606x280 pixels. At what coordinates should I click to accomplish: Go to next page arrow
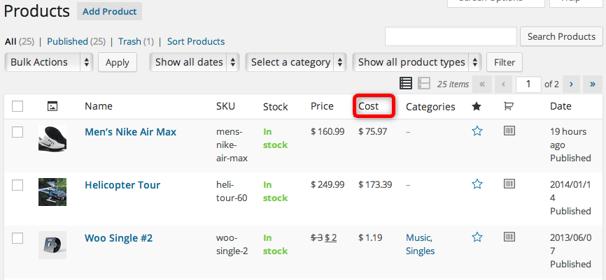pos(572,84)
